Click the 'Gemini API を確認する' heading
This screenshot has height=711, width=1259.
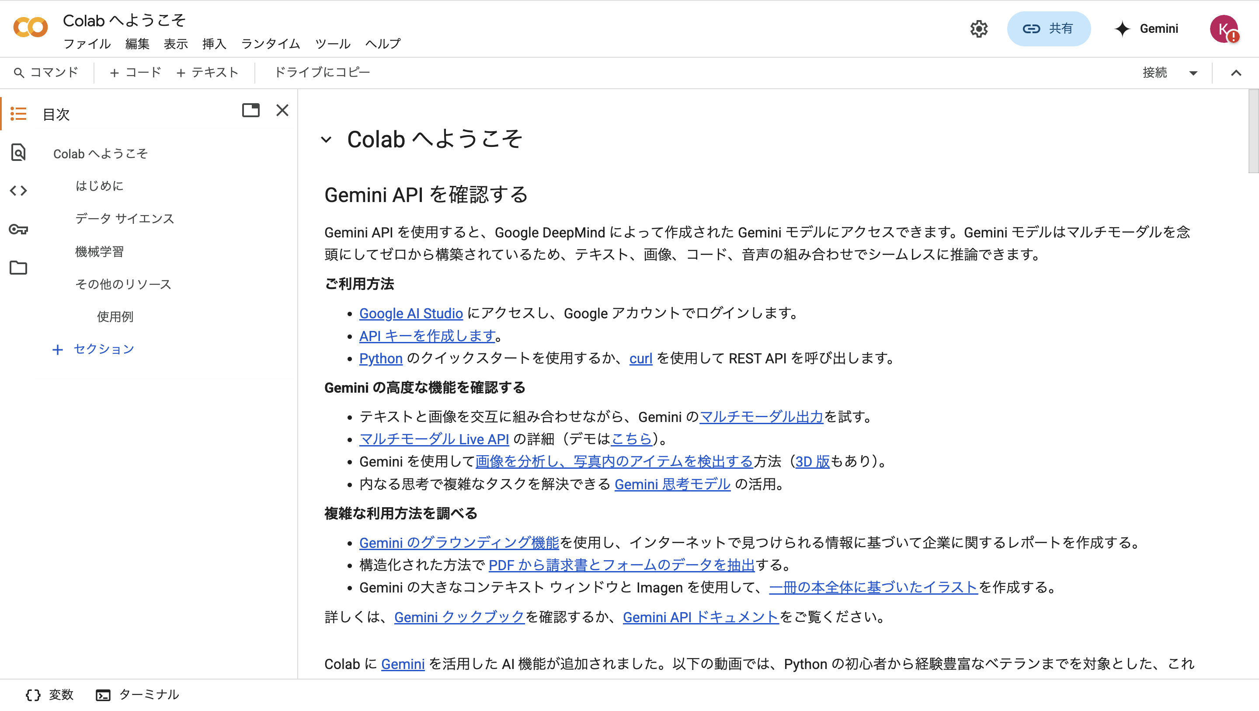pyautogui.click(x=426, y=195)
